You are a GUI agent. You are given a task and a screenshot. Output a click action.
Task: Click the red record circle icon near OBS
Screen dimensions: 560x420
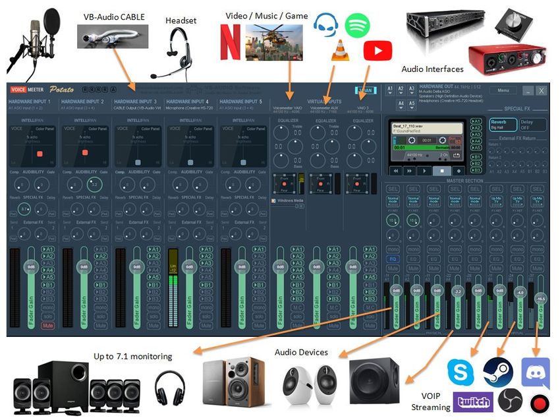click(540, 404)
